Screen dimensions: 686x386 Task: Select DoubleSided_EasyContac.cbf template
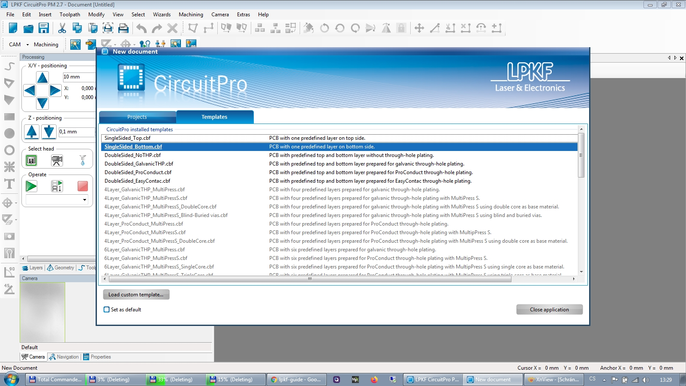[x=339, y=181]
